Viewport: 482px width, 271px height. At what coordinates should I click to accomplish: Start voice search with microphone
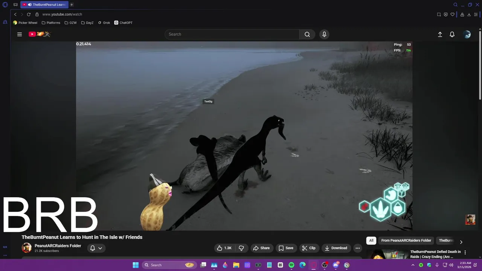click(x=324, y=34)
